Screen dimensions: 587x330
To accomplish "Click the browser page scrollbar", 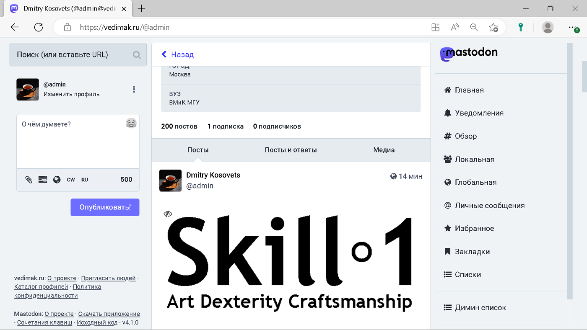I will tap(584, 76).
